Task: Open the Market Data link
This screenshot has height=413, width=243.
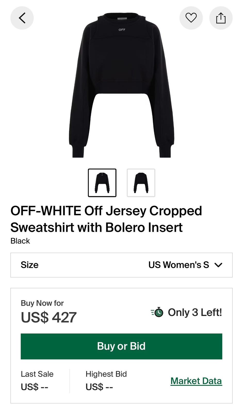Action: (x=196, y=381)
